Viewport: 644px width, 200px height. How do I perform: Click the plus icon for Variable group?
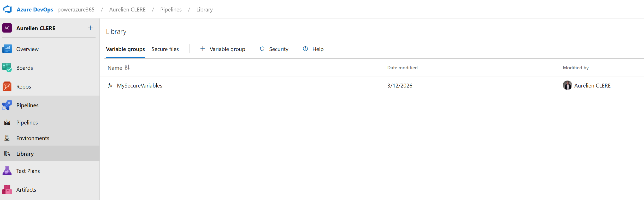[203, 49]
